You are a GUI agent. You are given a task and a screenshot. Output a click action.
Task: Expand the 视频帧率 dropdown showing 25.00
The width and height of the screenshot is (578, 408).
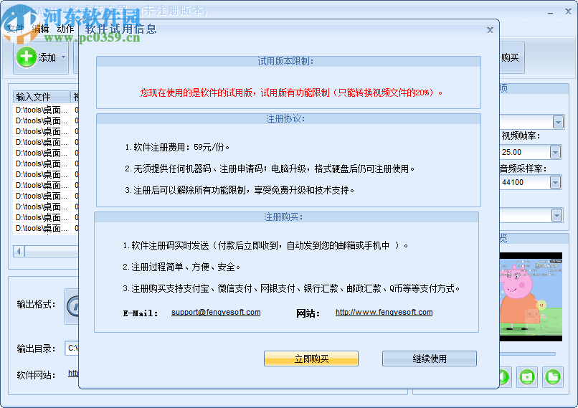[556, 152]
